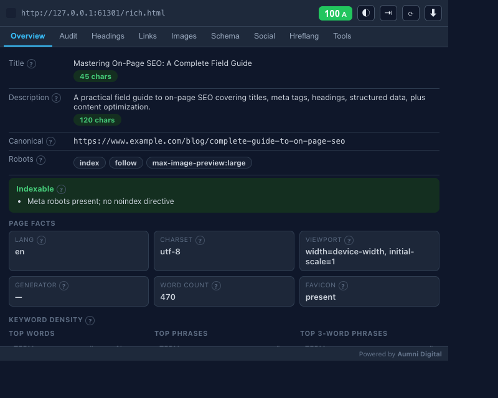Click the lang value en
The image size is (498, 398).
20,252
